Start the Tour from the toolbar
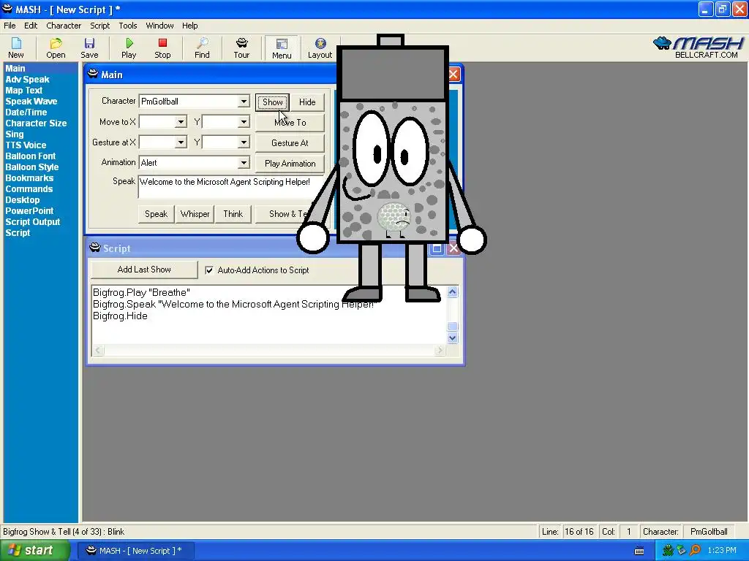Screen dimensions: 749x561 241,48
